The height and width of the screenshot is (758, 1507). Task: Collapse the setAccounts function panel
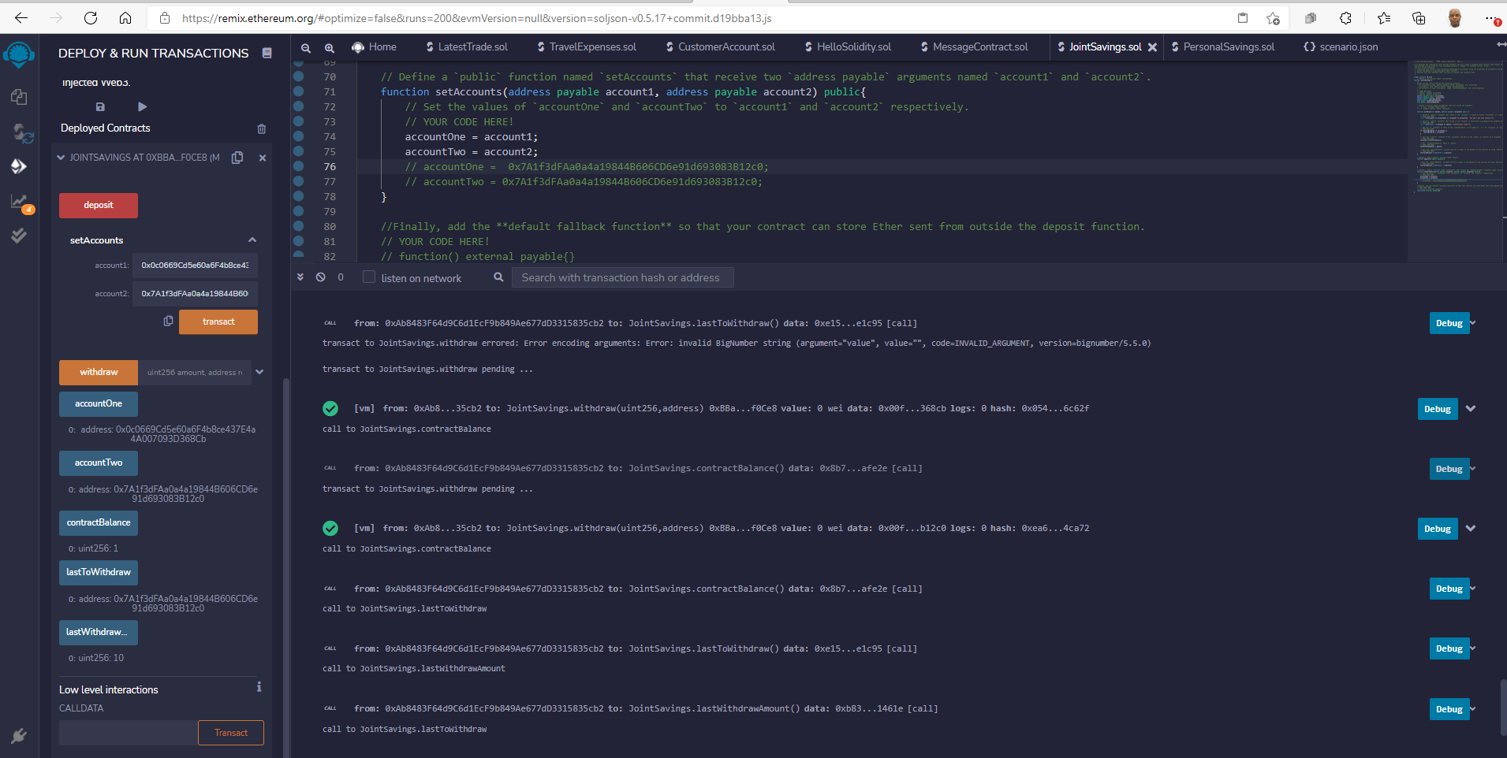(x=252, y=240)
